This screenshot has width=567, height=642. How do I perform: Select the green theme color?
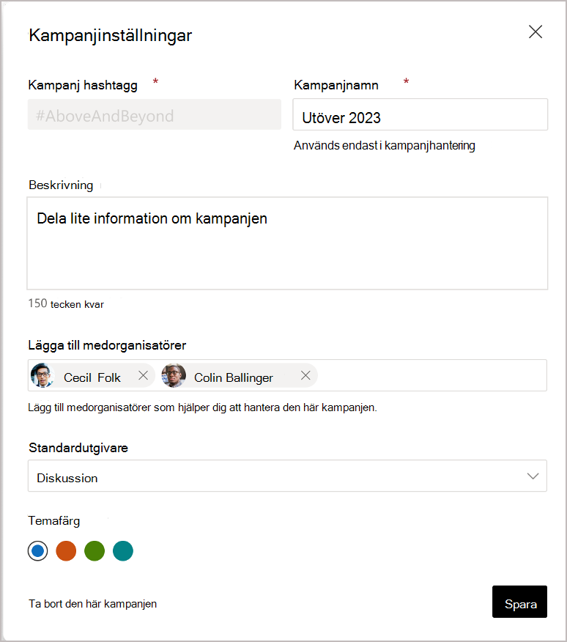tap(94, 550)
